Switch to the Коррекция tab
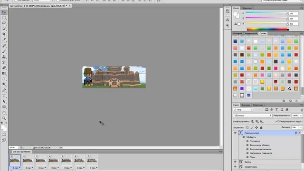This screenshot has height=171, width=304. coord(251,34)
